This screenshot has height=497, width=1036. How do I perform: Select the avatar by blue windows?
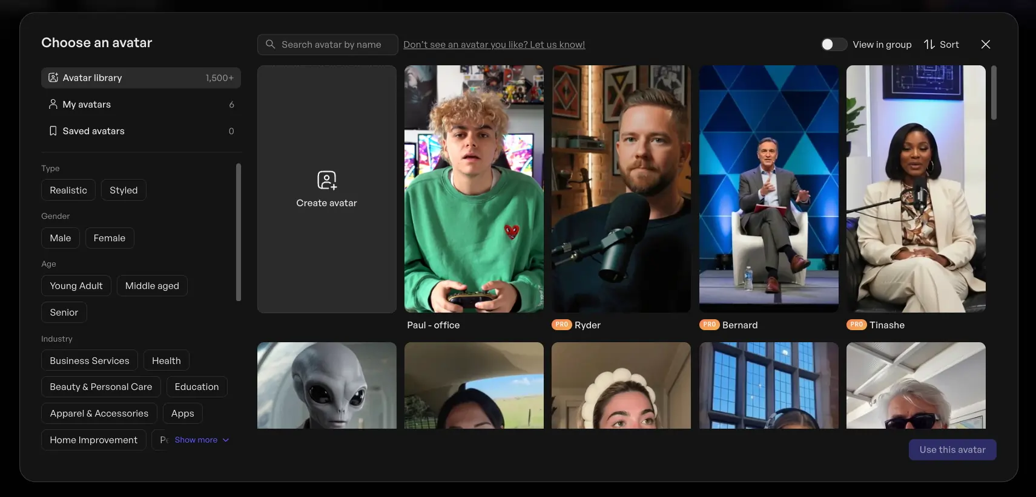tap(769, 385)
